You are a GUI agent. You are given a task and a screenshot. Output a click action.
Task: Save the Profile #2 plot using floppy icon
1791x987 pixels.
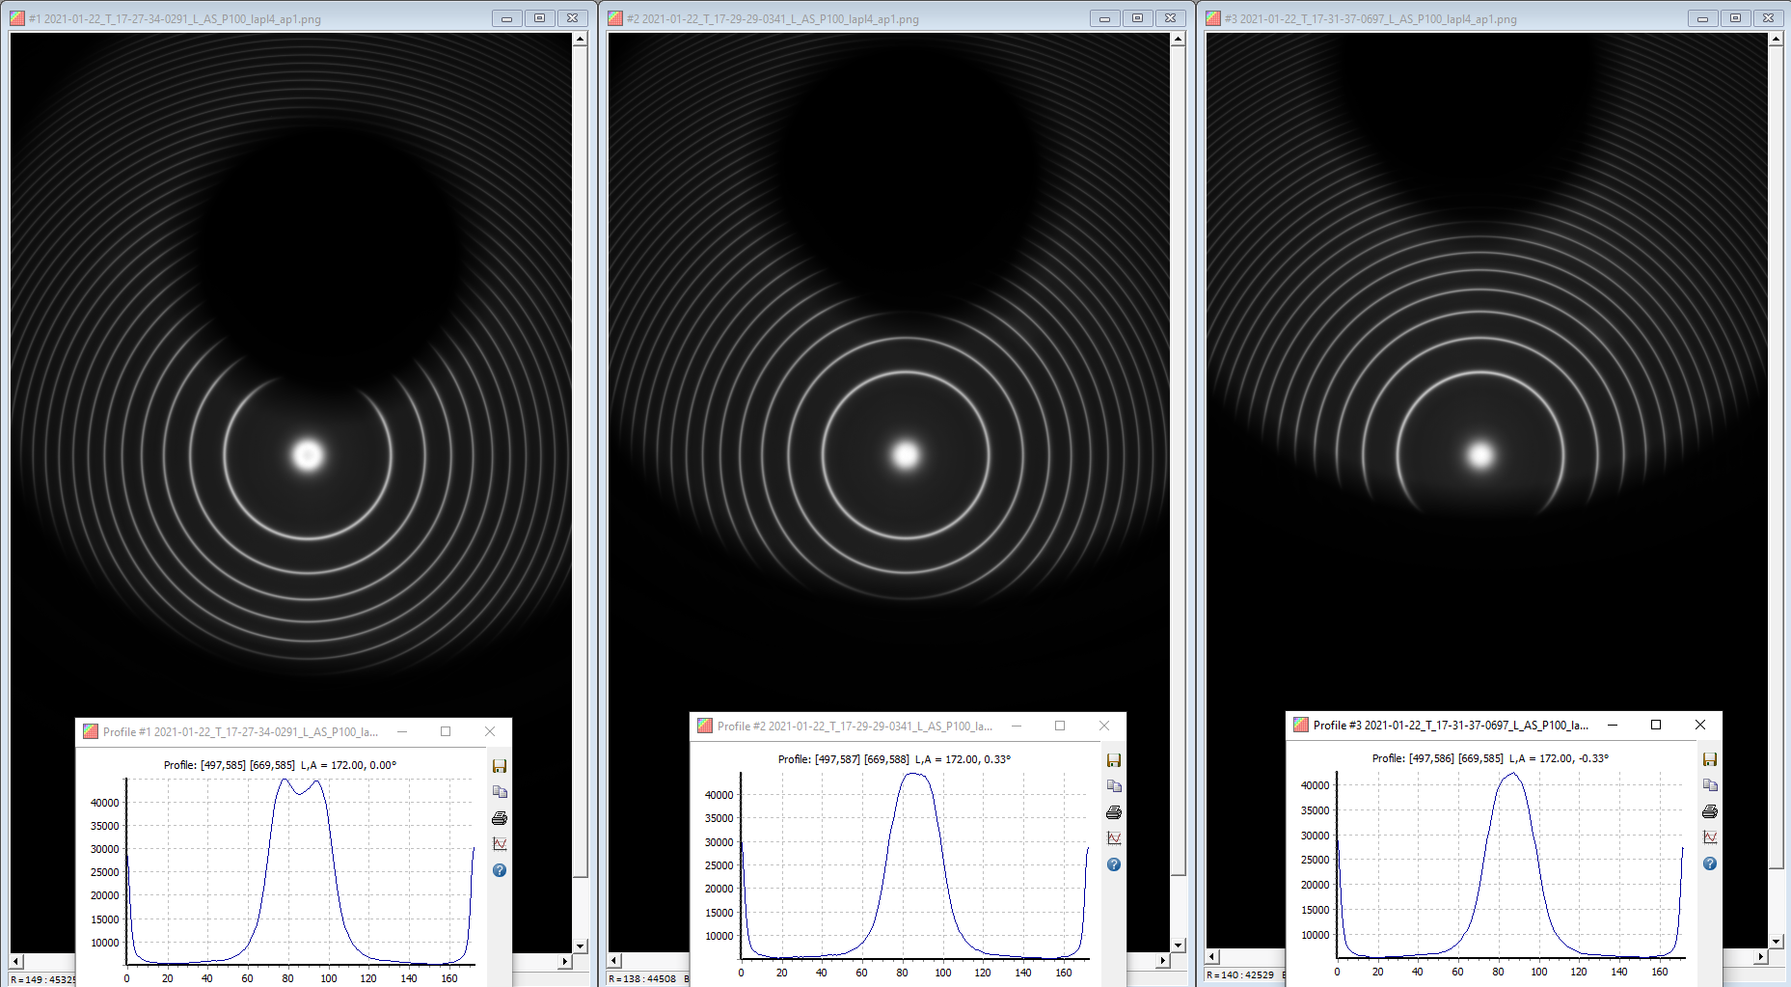(x=1114, y=760)
